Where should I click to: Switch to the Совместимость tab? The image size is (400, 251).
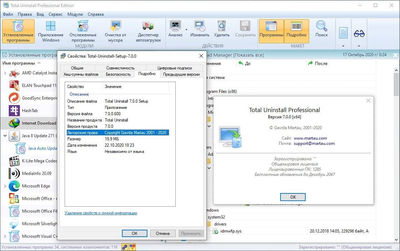[121, 68]
